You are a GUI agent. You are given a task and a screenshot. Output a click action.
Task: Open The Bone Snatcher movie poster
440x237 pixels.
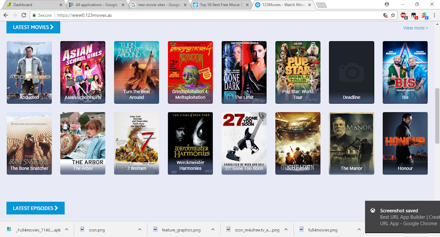click(x=29, y=143)
